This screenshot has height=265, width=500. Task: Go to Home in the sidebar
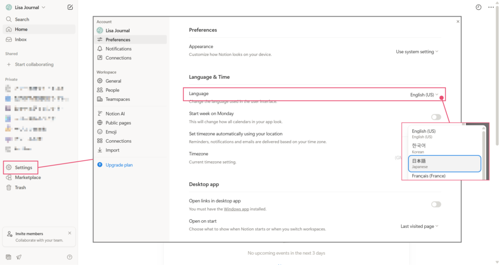(x=39, y=29)
